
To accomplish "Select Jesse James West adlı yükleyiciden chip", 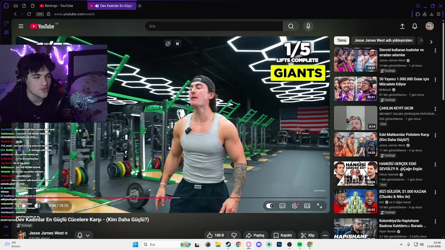I will click(x=383, y=40).
